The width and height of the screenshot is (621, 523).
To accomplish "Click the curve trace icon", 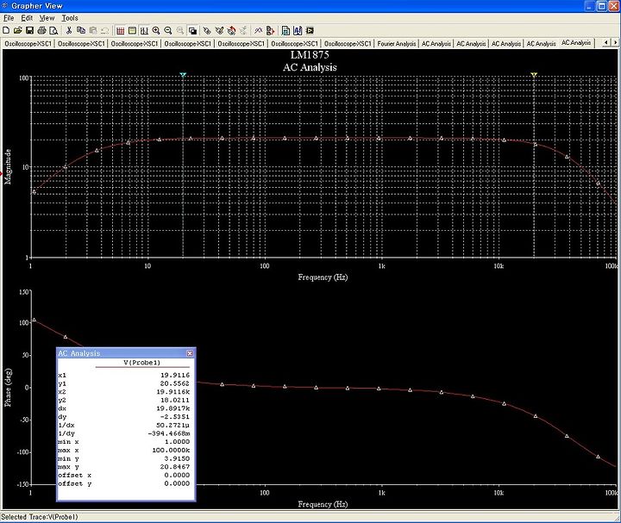I will 258,30.
